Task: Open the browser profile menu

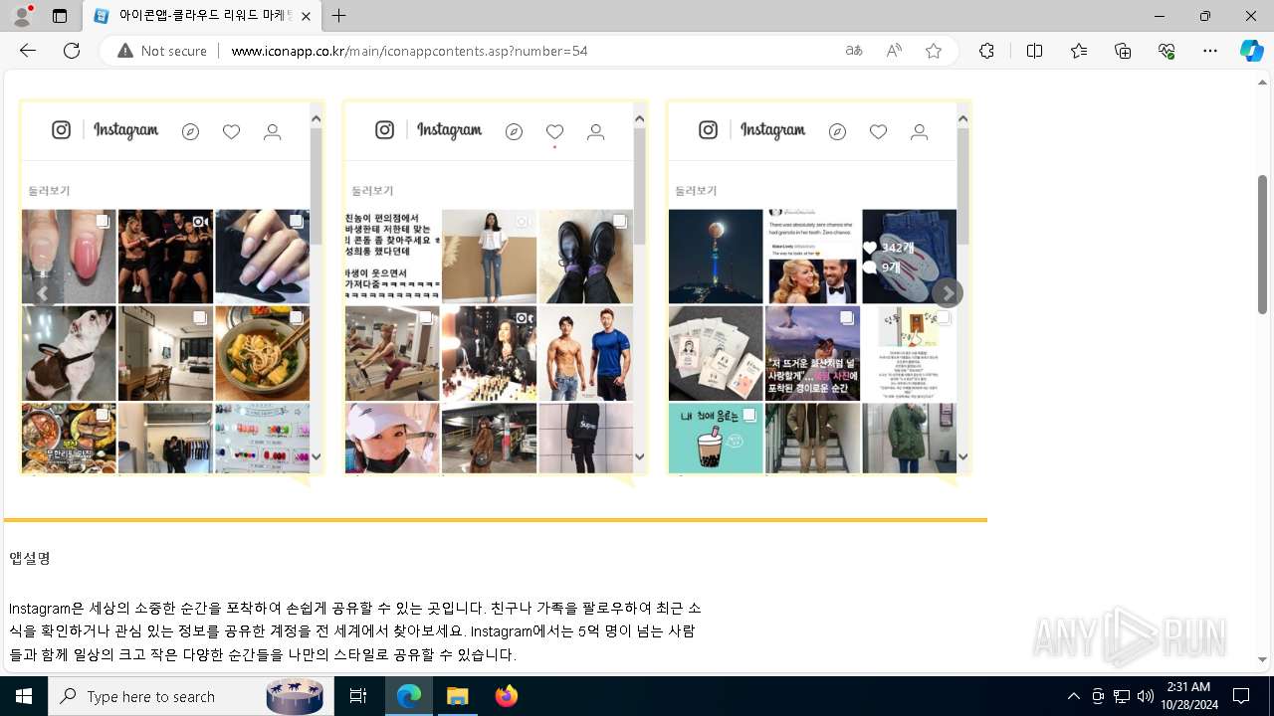Action: click(x=22, y=16)
